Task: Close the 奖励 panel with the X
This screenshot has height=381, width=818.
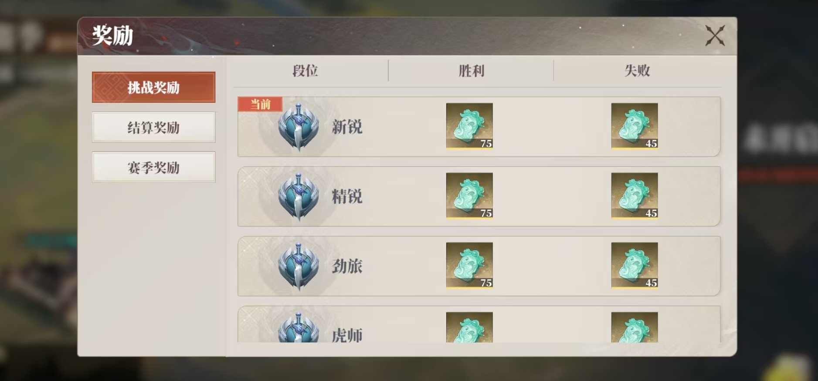Action: (715, 36)
